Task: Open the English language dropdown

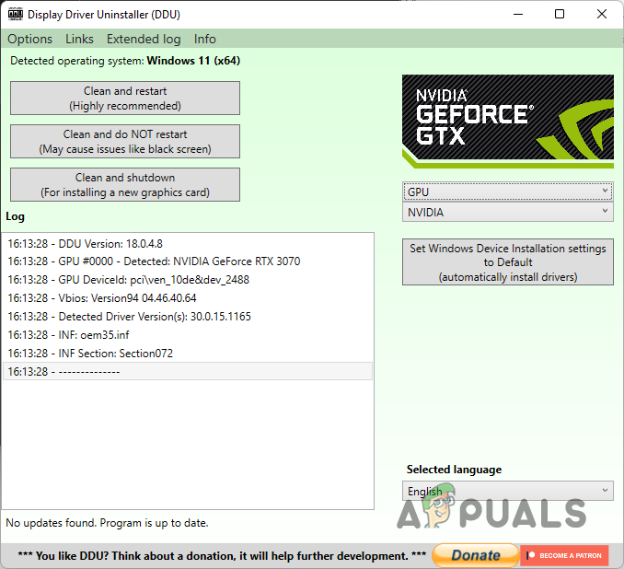Action: click(508, 491)
